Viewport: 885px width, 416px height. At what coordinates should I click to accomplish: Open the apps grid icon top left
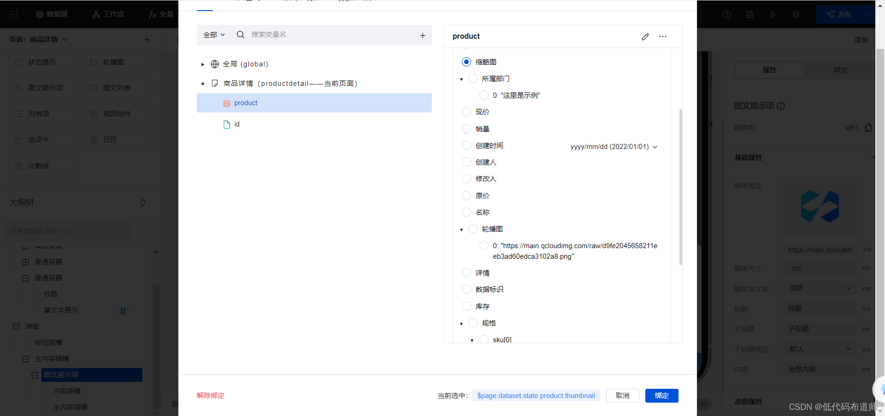click(x=14, y=14)
